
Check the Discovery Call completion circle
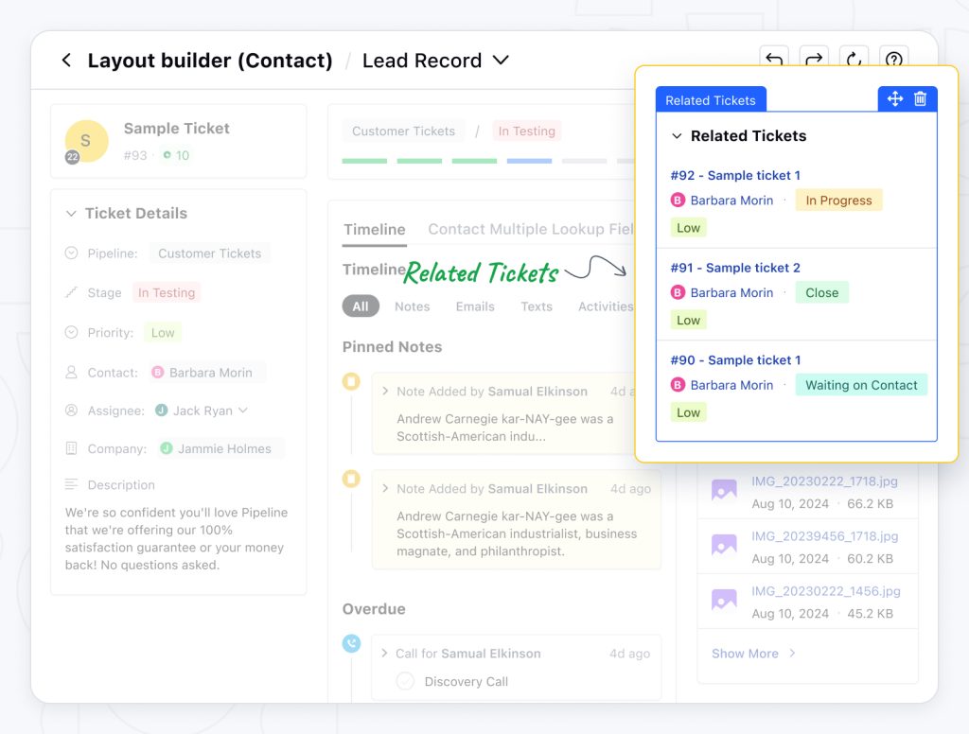pos(405,681)
